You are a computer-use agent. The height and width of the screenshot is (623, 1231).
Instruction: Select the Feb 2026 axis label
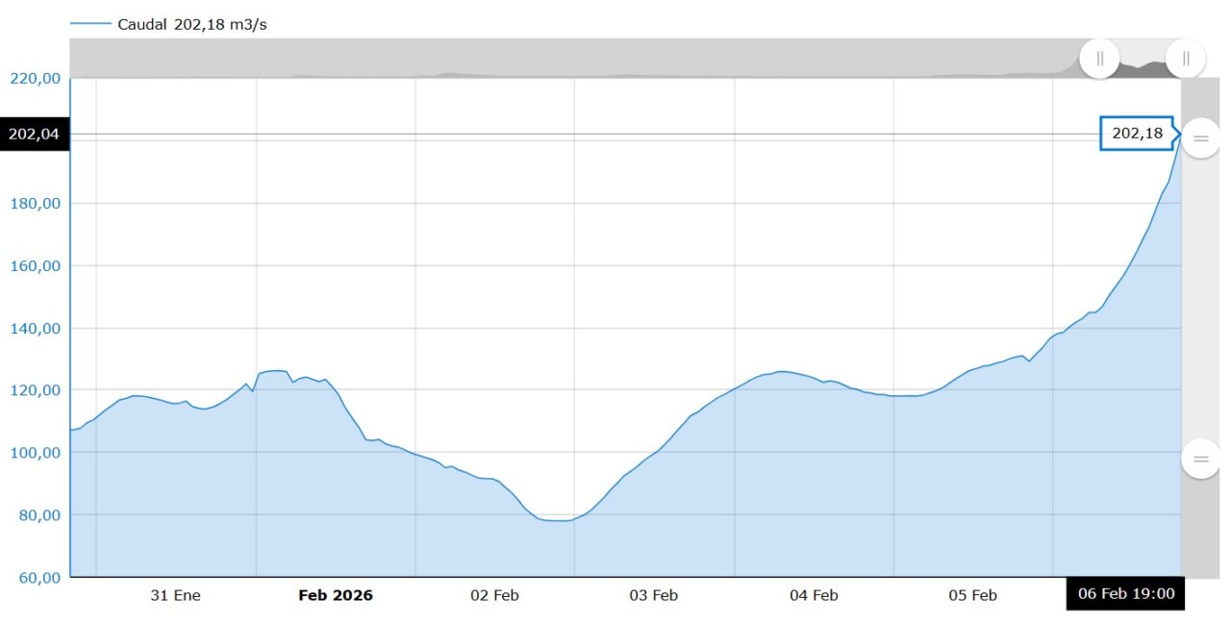coord(336,595)
